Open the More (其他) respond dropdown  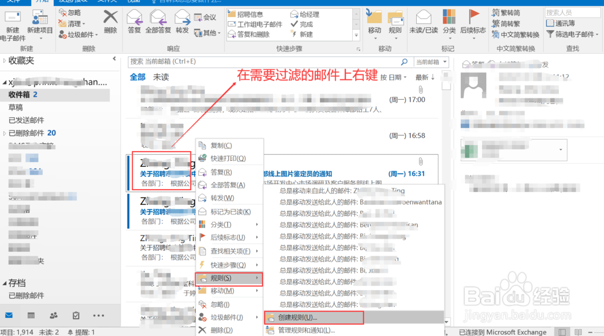[x=207, y=33]
